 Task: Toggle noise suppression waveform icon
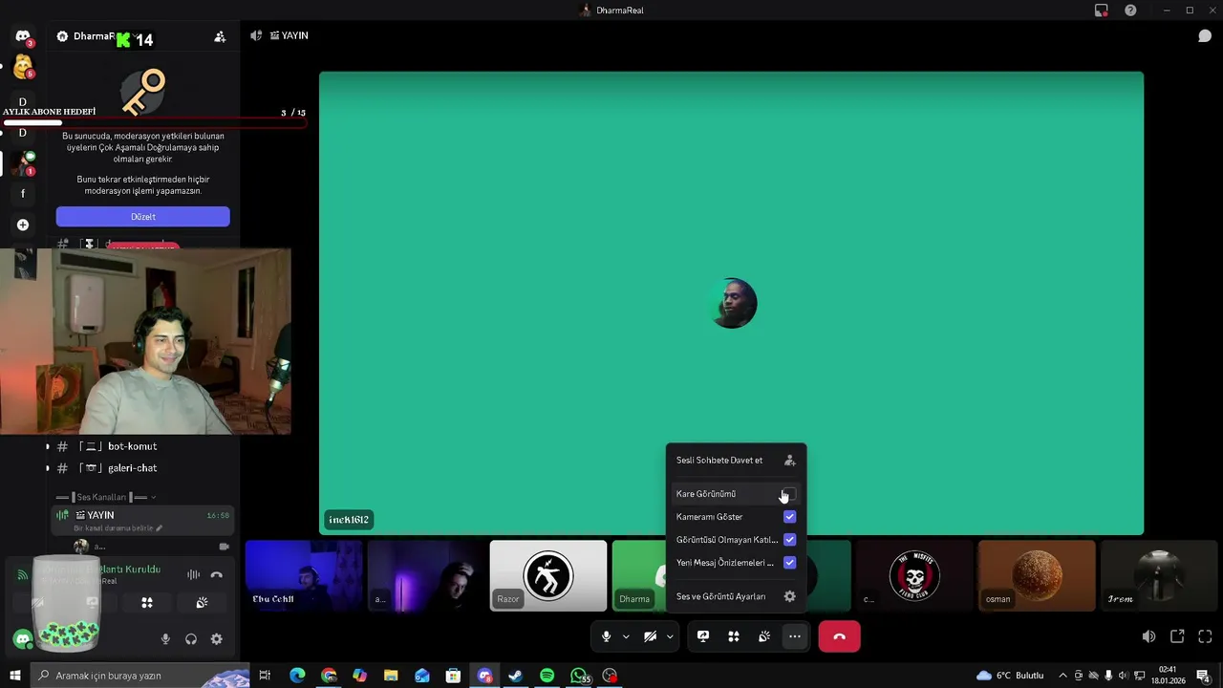(x=193, y=574)
